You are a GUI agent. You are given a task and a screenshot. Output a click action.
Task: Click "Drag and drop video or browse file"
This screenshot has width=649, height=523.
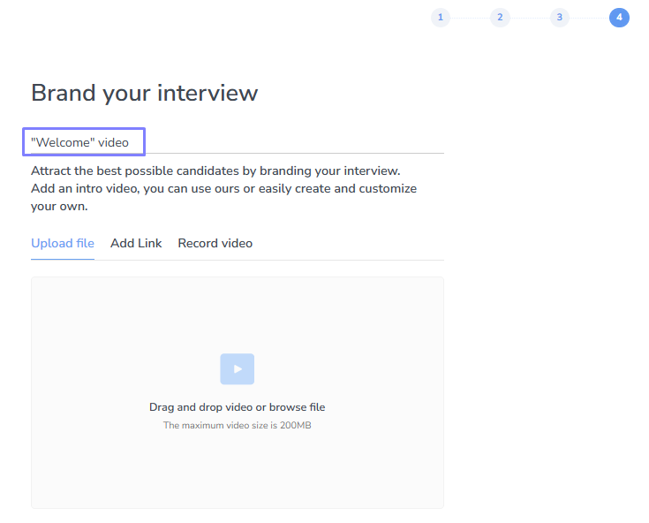(237, 407)
